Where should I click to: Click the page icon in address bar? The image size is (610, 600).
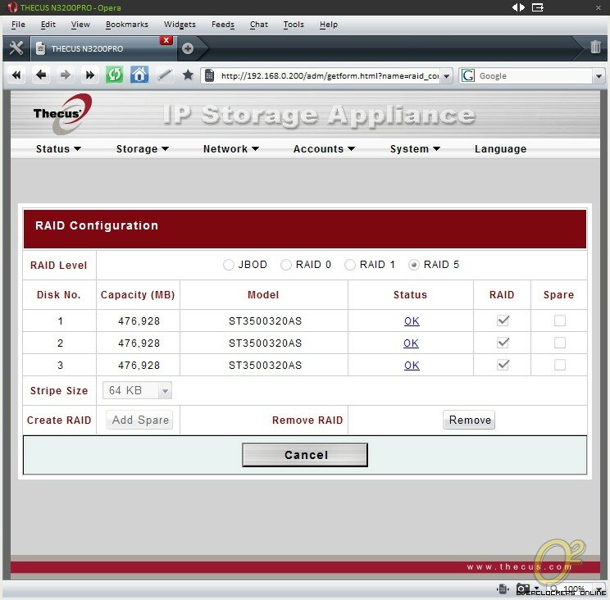[x=209, y=75]
